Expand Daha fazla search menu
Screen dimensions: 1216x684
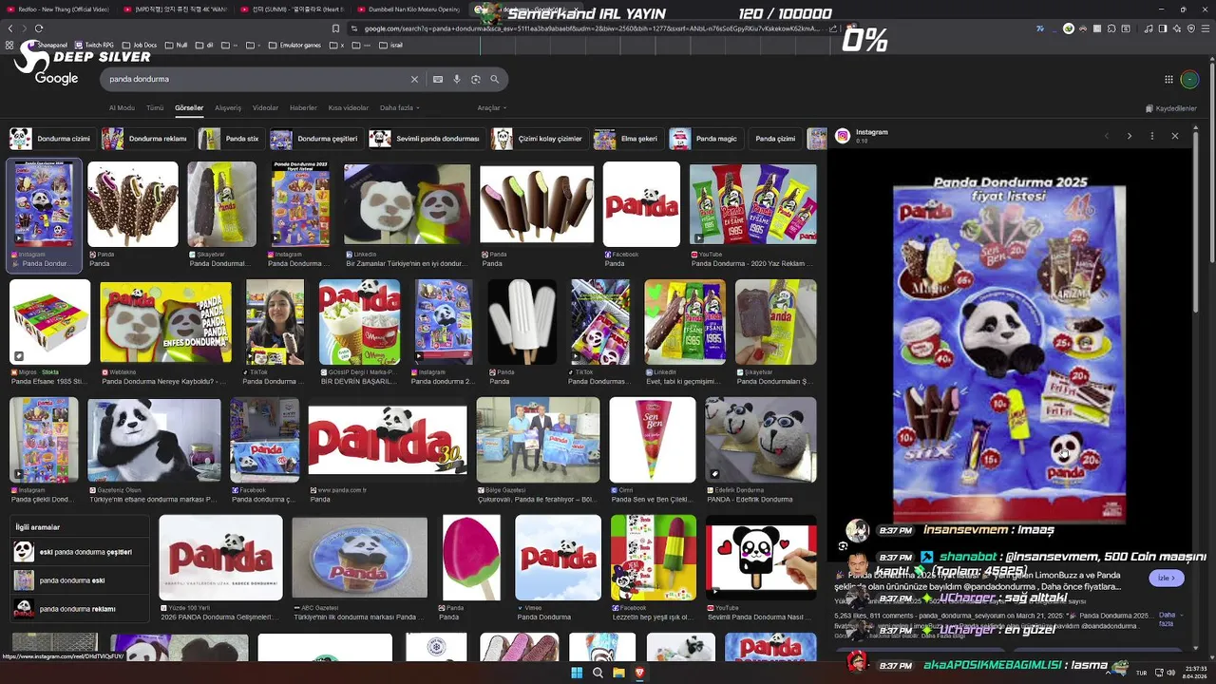[x=399, y=108]
